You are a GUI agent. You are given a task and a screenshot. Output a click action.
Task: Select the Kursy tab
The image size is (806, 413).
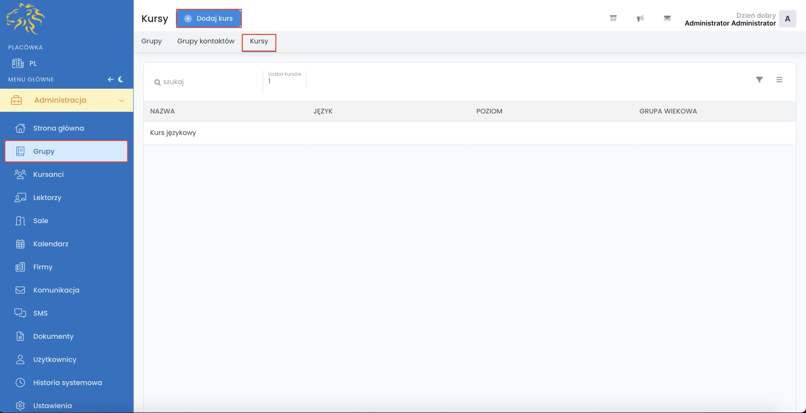point(259,41)
